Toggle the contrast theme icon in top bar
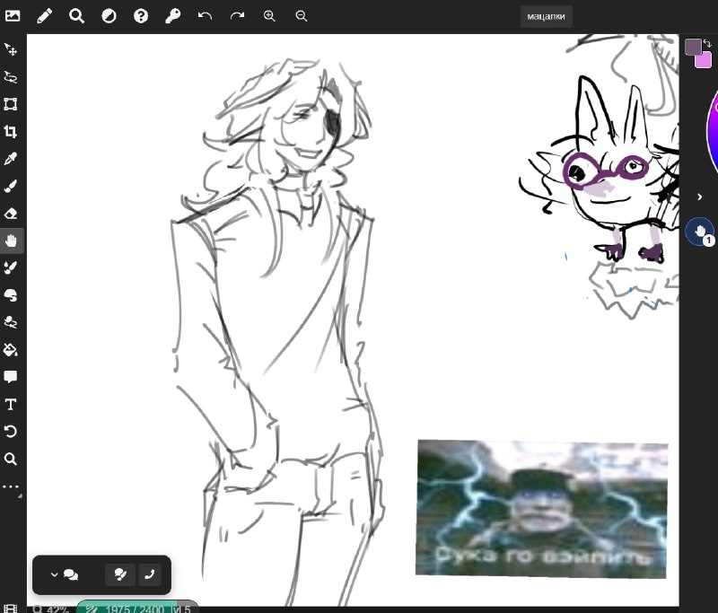The image size is (718, 613). (109, 16)
